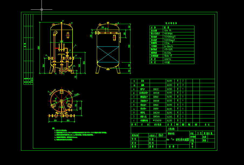The height and width of the screenshot is (165, 244).
Task: Click quantity '3' in row 10
Action: pos(183,85)
